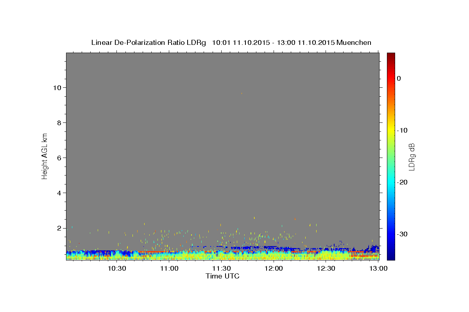Image resolution: width=469 pixels, height=312 pixels.
Task: Click the colorbar tick label -10
Action: (402, 130)
